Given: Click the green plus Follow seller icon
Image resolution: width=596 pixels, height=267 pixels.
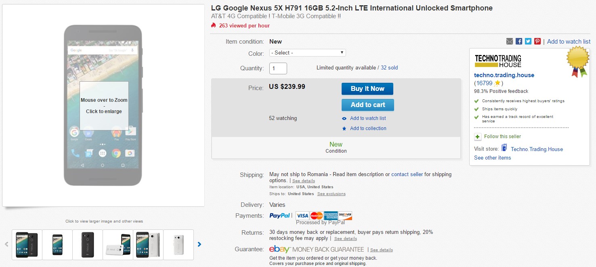Looking at the screenshot, I should point(478,137).
